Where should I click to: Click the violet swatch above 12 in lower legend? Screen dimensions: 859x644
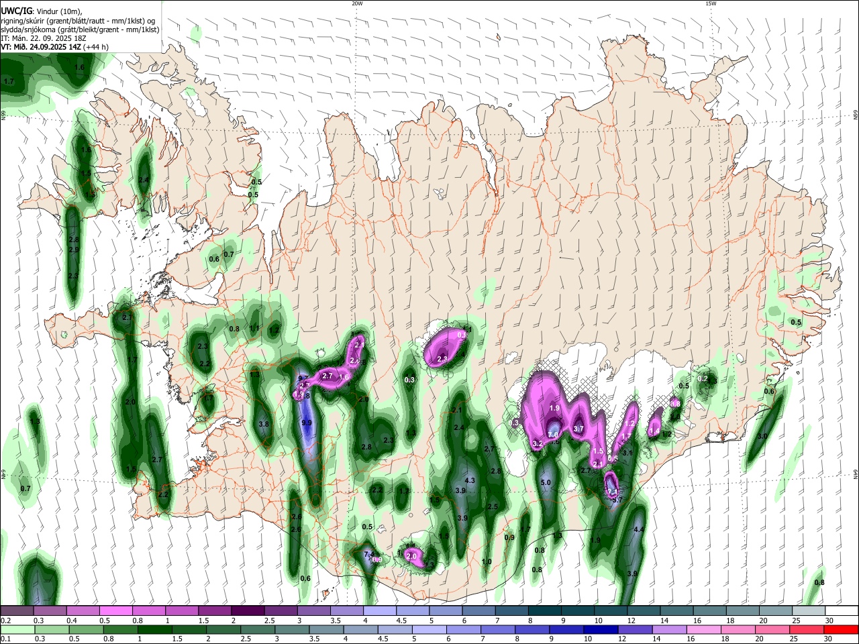(x=636, y=630)
